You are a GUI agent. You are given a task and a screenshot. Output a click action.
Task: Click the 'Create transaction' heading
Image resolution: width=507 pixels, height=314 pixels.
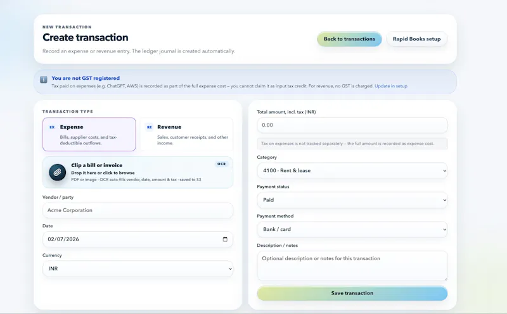coord(86,37)
